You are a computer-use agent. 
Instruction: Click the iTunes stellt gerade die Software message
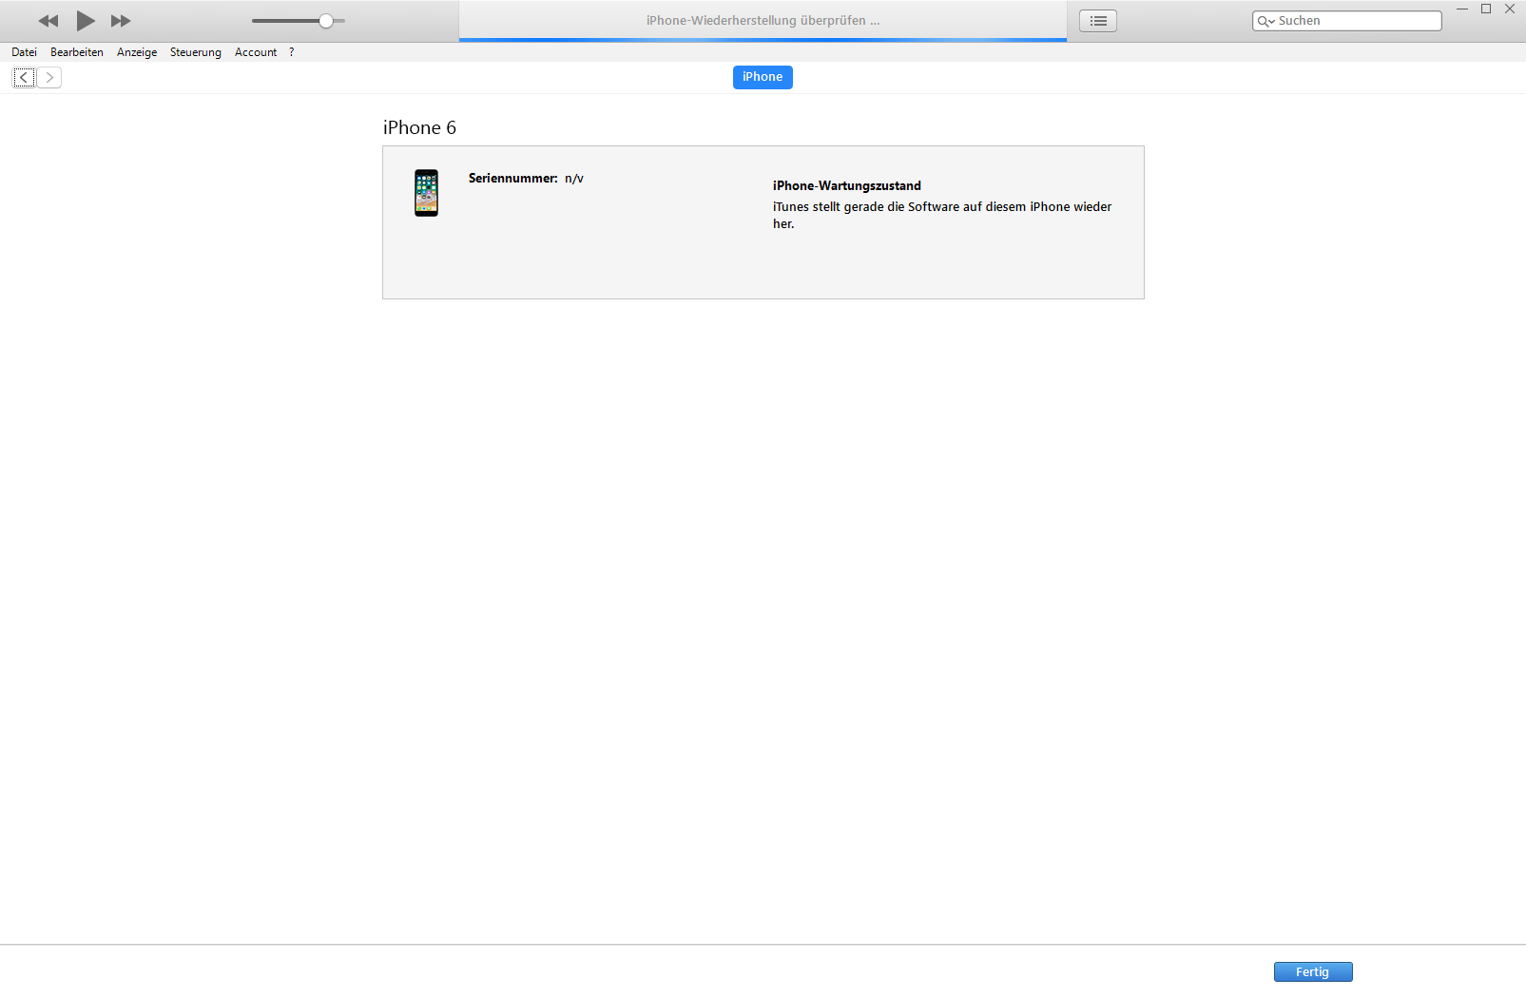pyautogui.click(x=942, y=215)
